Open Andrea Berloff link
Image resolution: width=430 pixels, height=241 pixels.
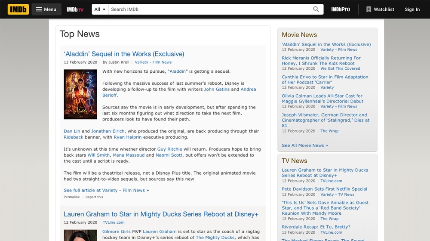click(248, 89)
